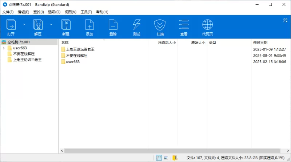Click the date 2025-02-15 3:18:06
The height and width of the screenshot is (162, 291).
pos(270,62)
